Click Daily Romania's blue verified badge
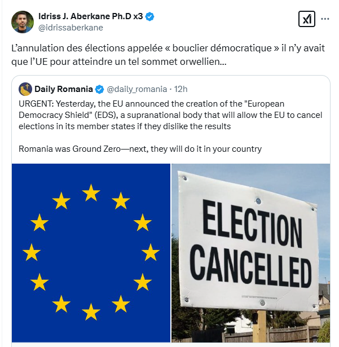 [99, 89]
